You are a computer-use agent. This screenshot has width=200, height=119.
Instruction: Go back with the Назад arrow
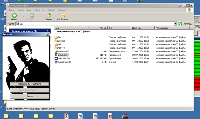coord(14,17)
